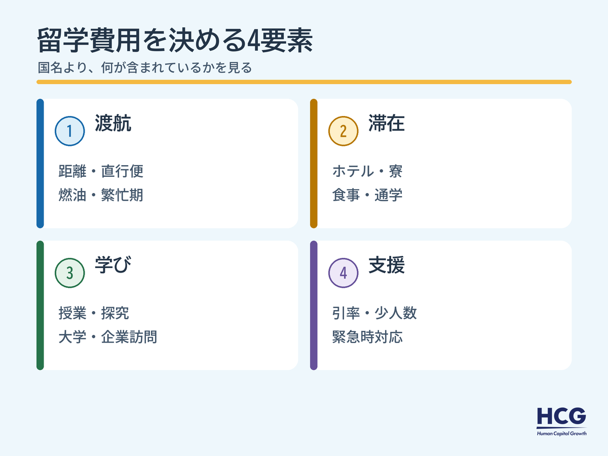The width and height of the screenshot is (608, 456).
Task: Click the blue circled number 1 icon
Action: pos(70,131)
